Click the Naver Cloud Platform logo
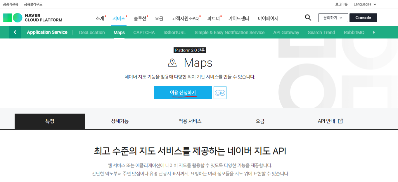The image size is (398, 182). tap(33, 18)
